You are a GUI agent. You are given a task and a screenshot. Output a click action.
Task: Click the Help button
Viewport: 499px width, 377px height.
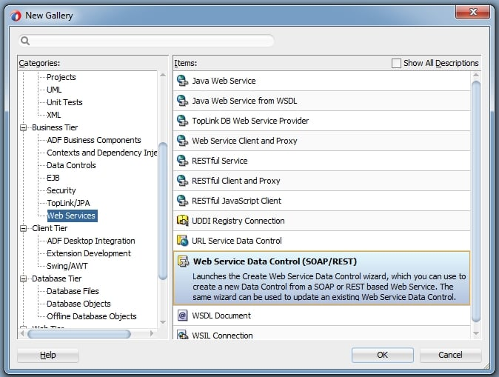[x=47, y=355]
